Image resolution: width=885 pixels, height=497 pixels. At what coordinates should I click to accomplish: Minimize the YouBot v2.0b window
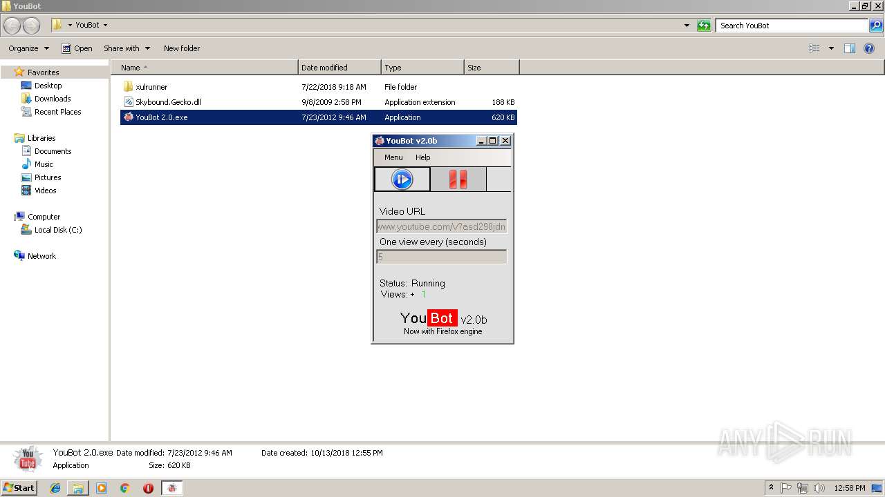482,141
